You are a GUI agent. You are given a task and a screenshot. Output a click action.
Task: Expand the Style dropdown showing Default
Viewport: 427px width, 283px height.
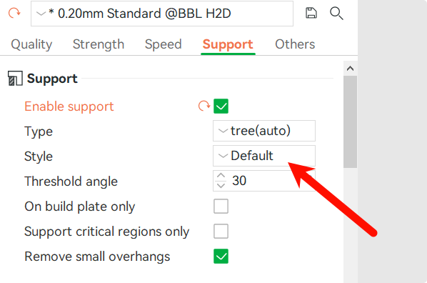264,156
